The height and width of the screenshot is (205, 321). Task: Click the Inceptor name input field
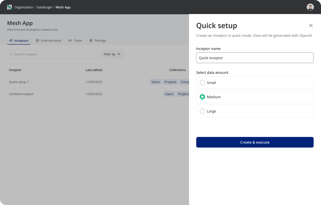click(254, 58)
